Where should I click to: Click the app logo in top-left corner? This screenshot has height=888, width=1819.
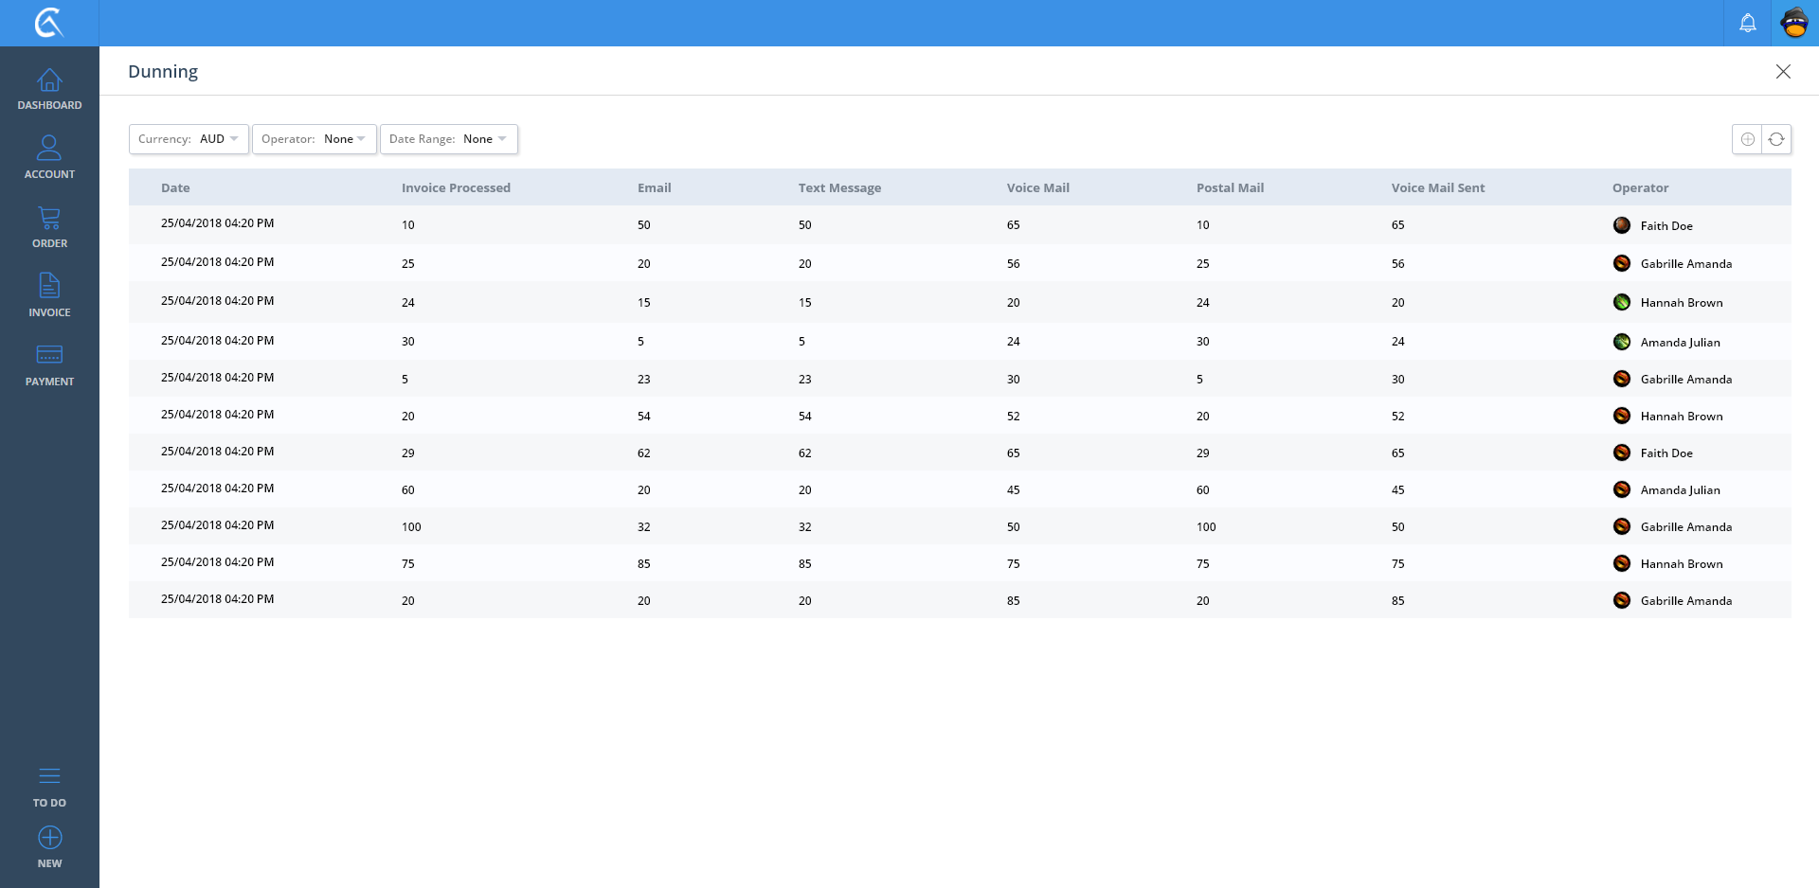(49, 23)
